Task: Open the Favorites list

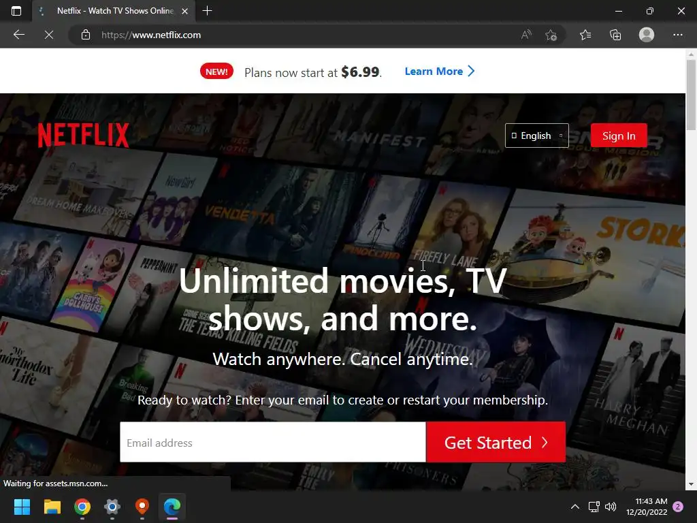Action: (x=585, y=35)
